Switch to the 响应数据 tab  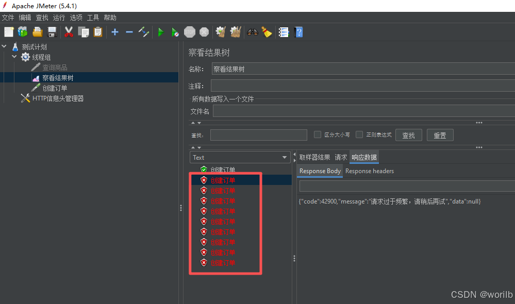364,157
